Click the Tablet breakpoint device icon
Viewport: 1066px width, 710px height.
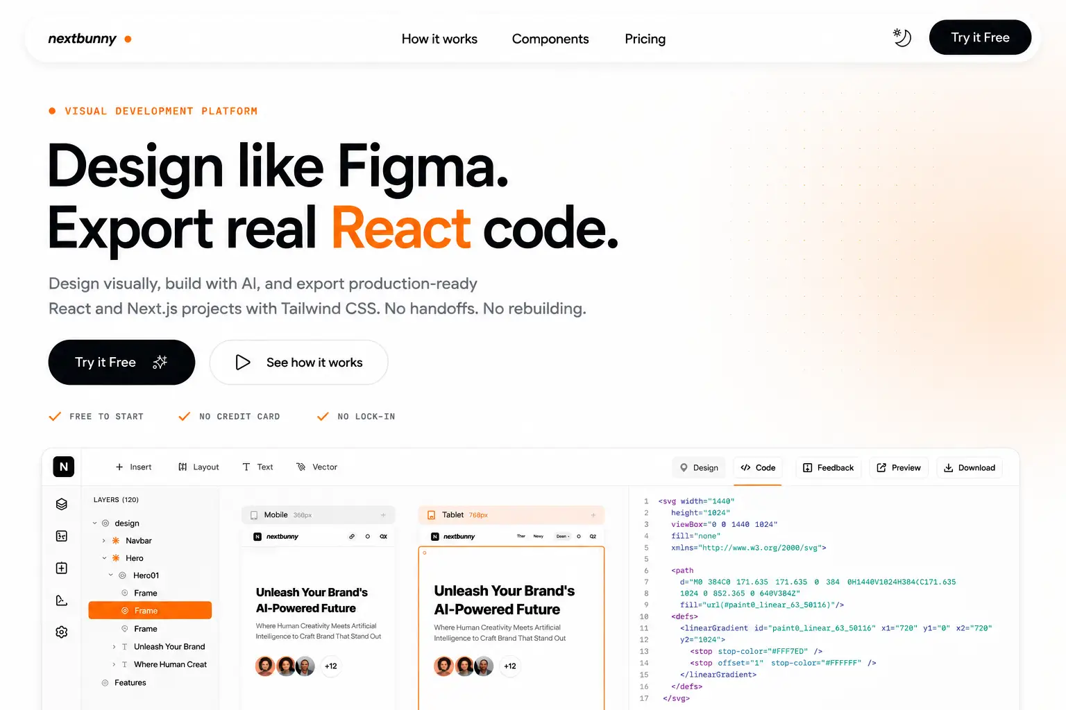pos(431,515)
